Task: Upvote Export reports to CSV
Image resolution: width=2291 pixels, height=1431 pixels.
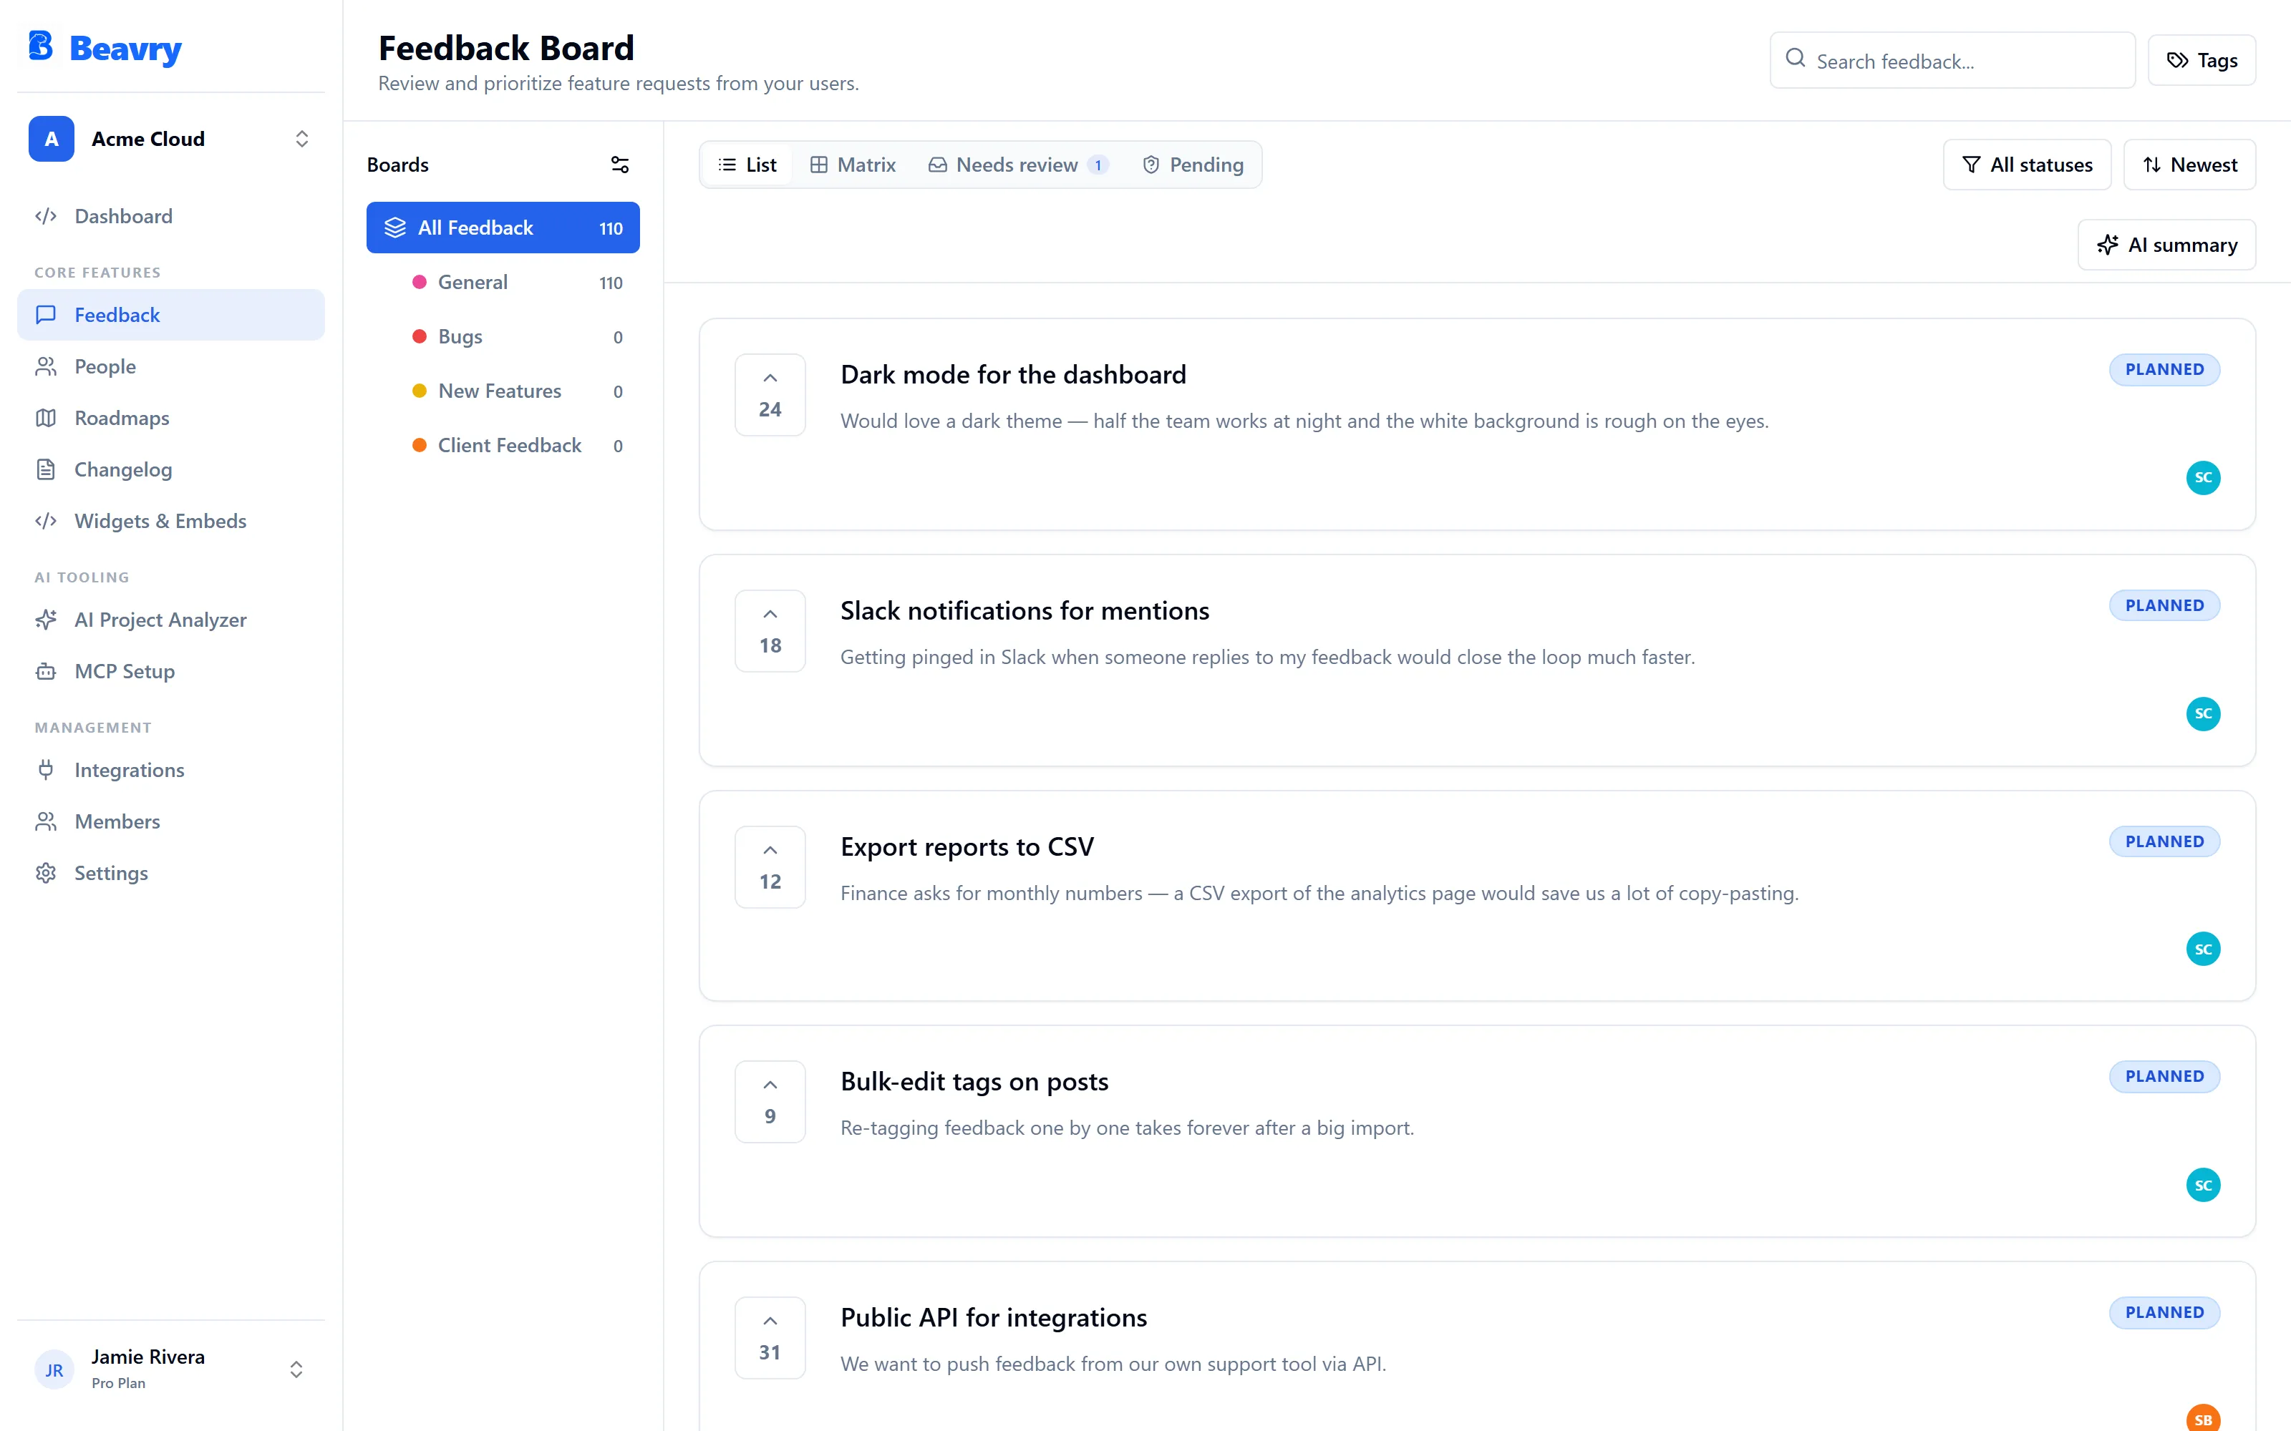Action: click(x=770, y=867)
